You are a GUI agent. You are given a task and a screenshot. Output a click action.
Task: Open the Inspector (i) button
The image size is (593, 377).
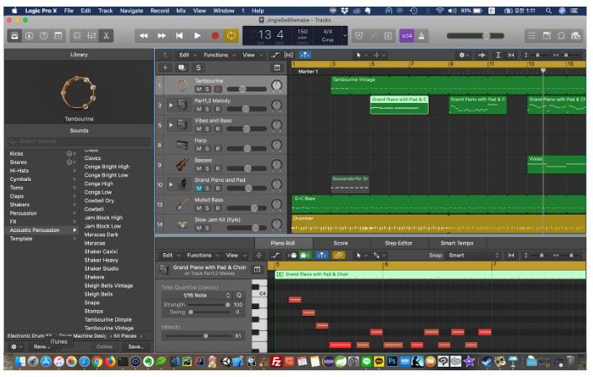(29, 36)
